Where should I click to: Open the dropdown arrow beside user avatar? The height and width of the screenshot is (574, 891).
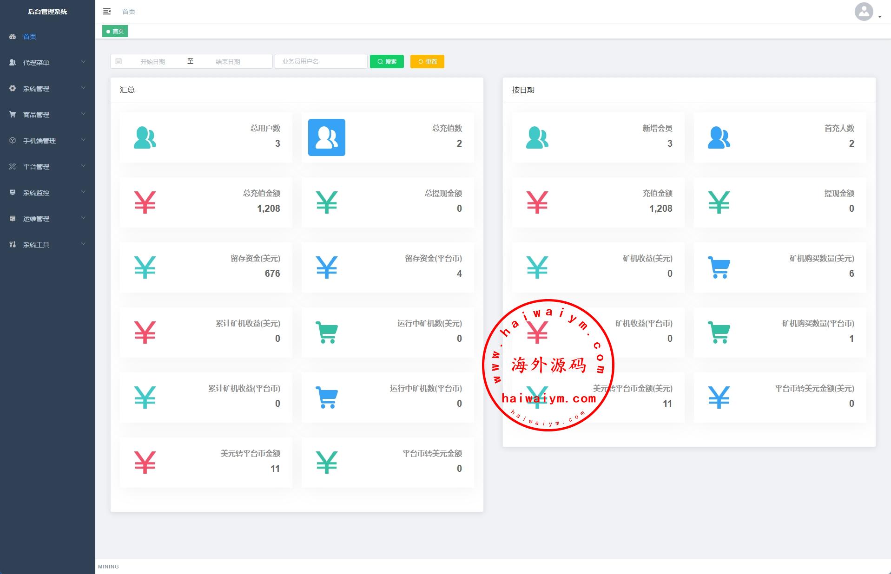point(880,17)
